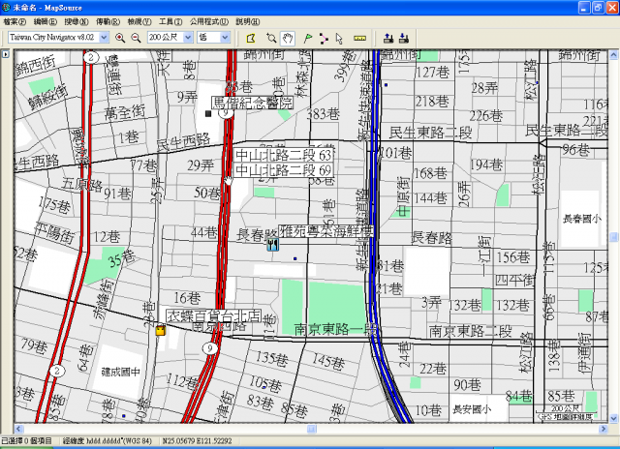This screenshot has height=449, width=620.
Task: Select the Hand pan tool
Action: click(x=288, y=39)
